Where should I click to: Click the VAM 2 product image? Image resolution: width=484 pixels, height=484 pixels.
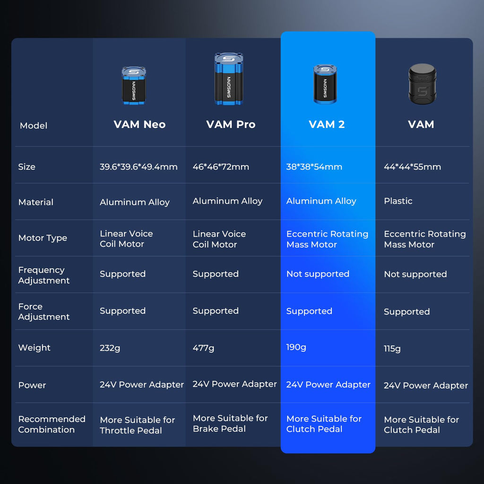(x=325, y=84)
